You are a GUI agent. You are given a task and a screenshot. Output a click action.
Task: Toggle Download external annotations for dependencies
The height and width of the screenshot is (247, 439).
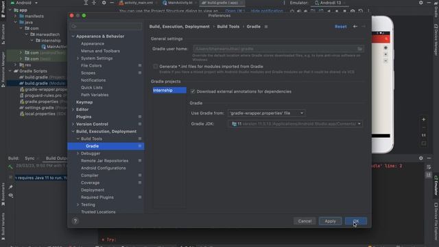[193, 91]
